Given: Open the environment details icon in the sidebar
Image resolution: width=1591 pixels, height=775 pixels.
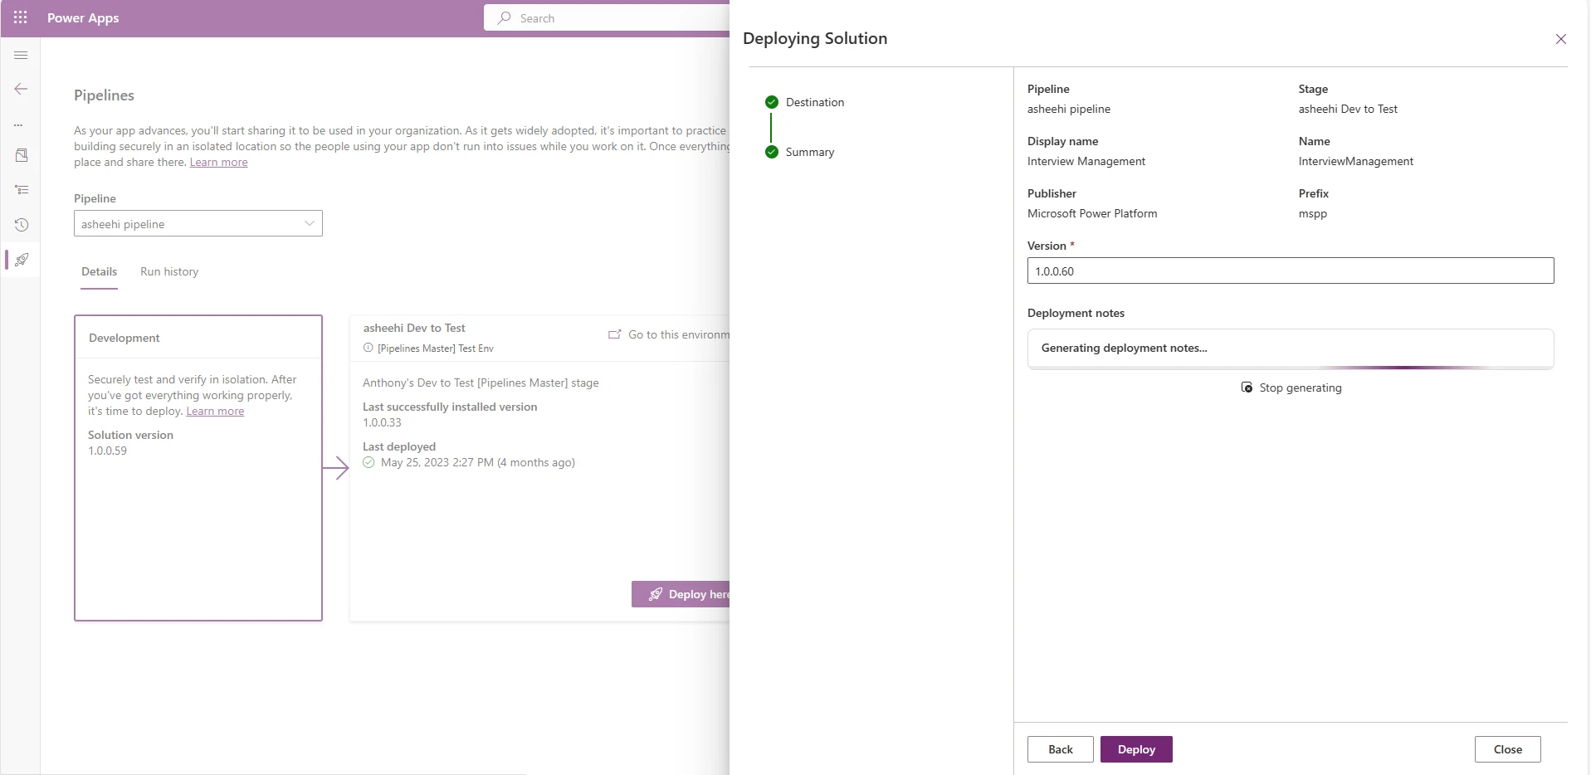Looking at the screenshot, I should click(x=21, y=189).
